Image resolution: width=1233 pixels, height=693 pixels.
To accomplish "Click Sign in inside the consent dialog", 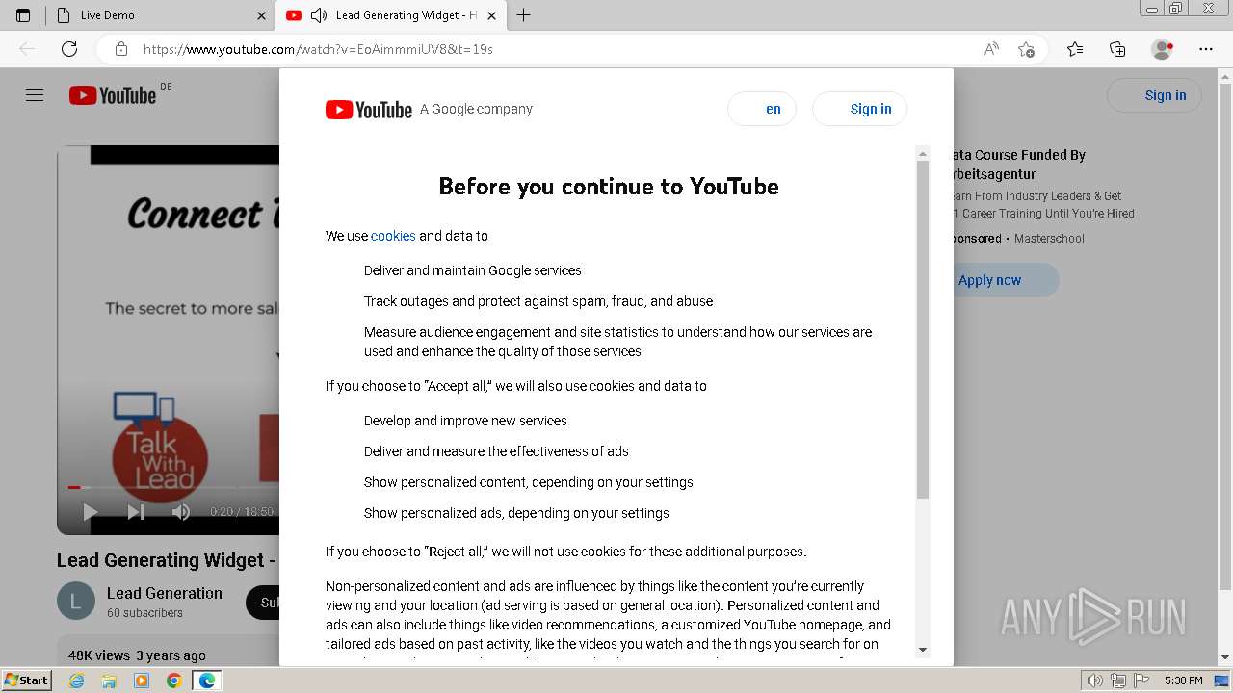I will coord(859,109).
